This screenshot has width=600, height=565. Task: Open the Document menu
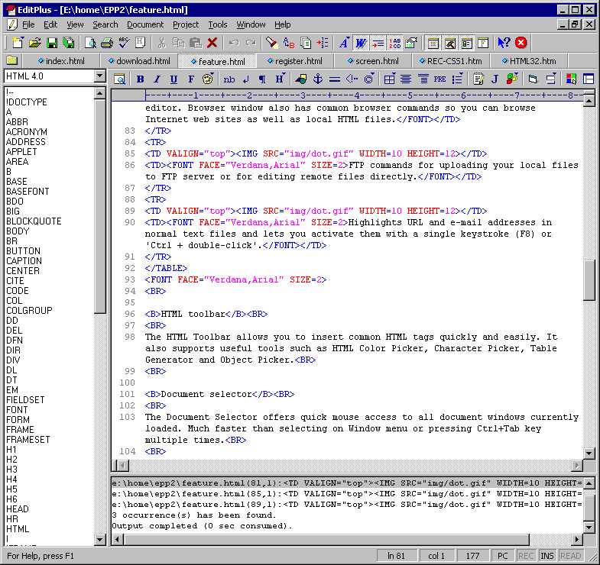[145, 24]
